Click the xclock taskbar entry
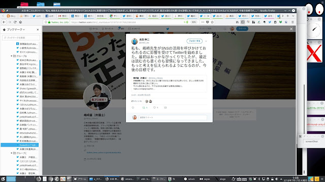The image size is (325, 182). pyautogui.click(x=189, y=179)
